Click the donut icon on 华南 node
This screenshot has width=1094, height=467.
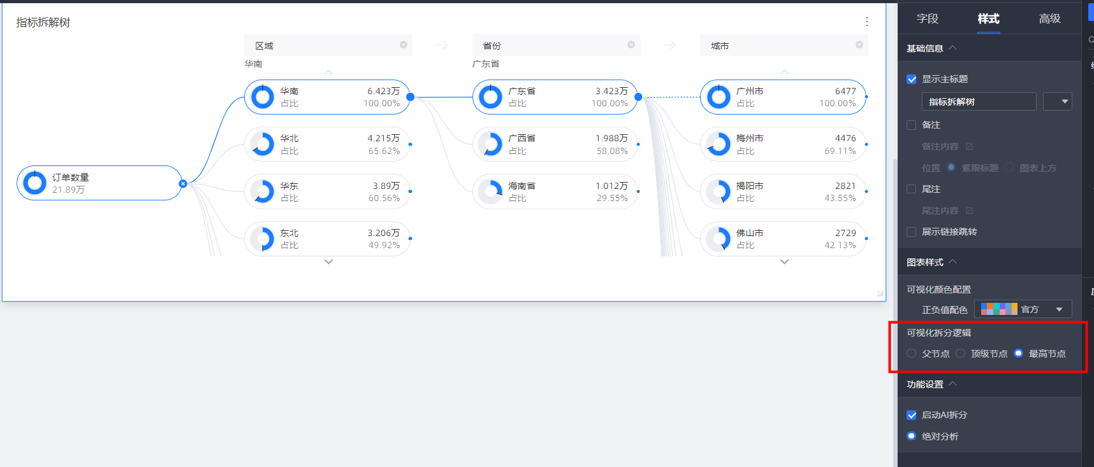coord(262,97)
